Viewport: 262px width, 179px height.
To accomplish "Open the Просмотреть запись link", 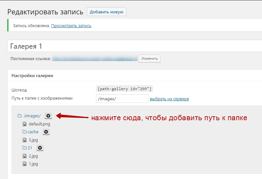I will point(71,26).
